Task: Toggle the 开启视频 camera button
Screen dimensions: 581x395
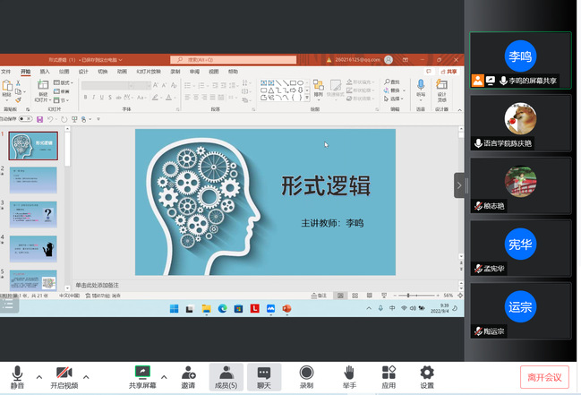Action: pyautogui.click(x=64, y=373)
